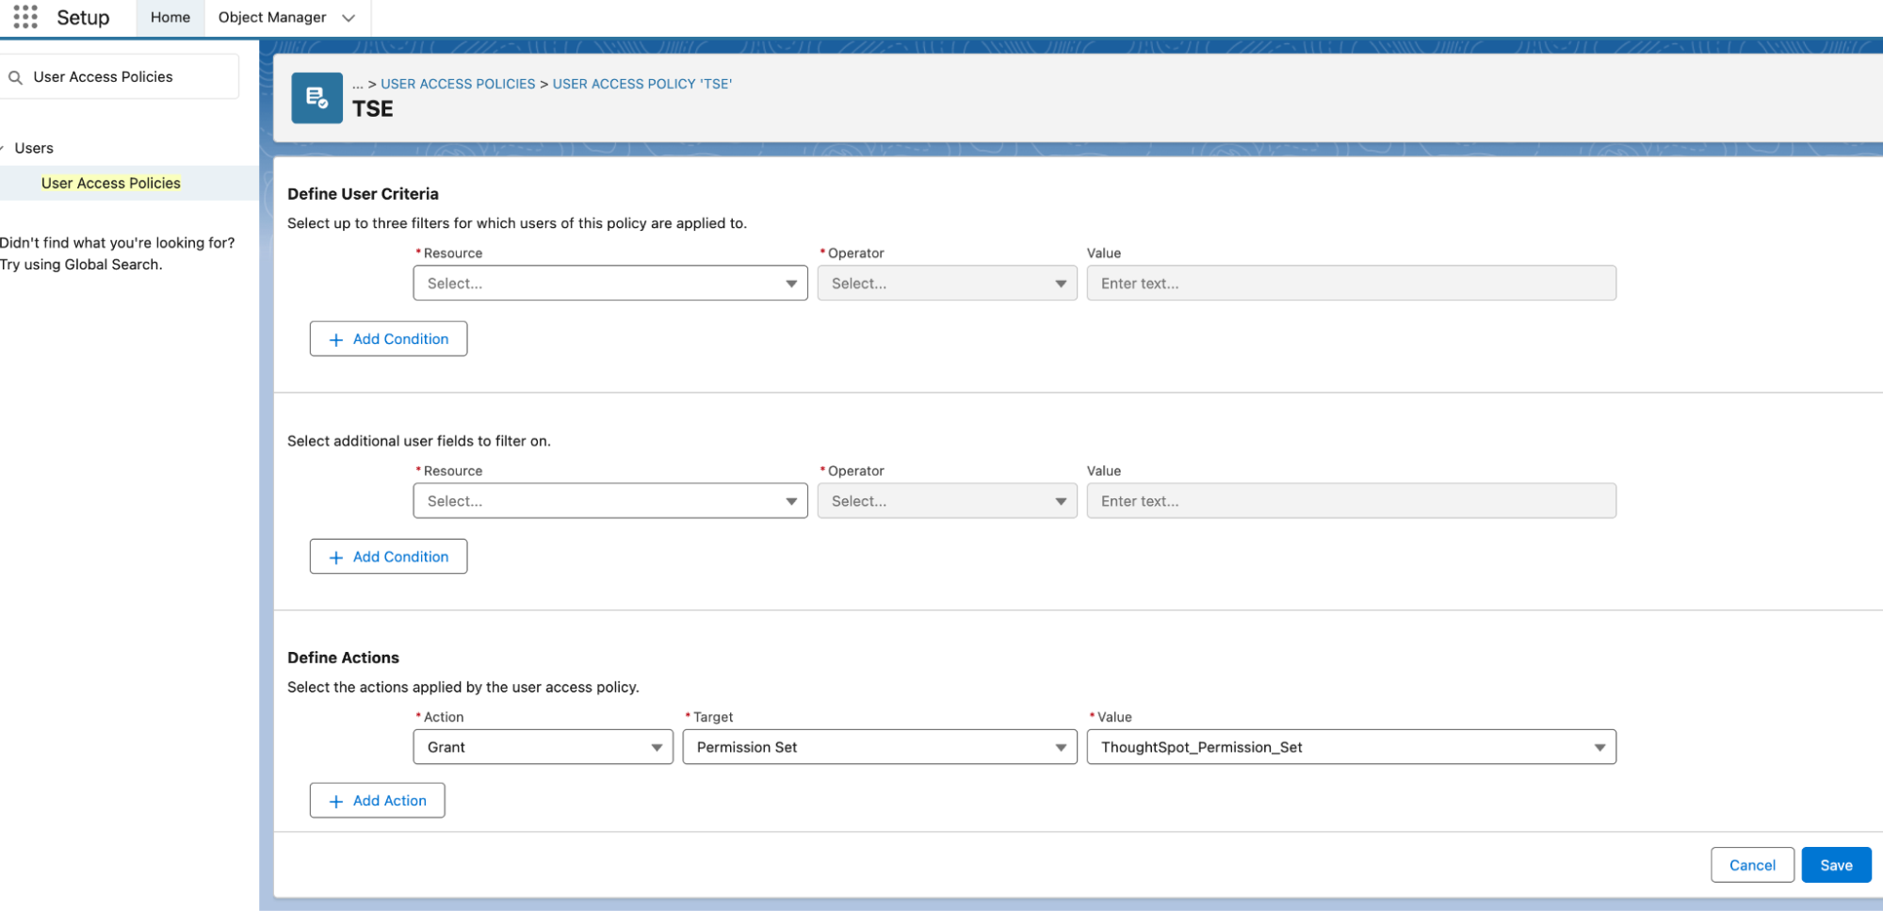This screenshot has height=911, width=1883.
Task: Switch to the Object Manager tab
Action: point(270,17)
